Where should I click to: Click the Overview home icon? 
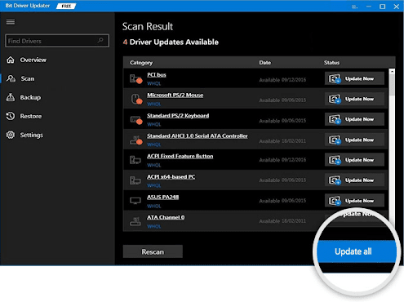tap(11, 60)
